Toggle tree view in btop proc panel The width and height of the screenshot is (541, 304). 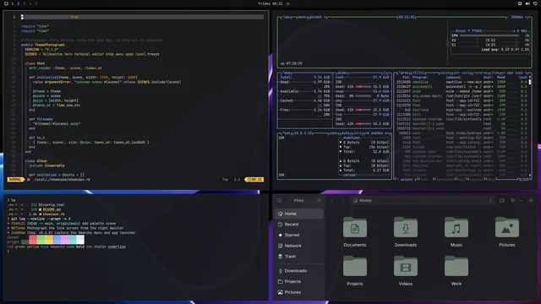[495, 73]
